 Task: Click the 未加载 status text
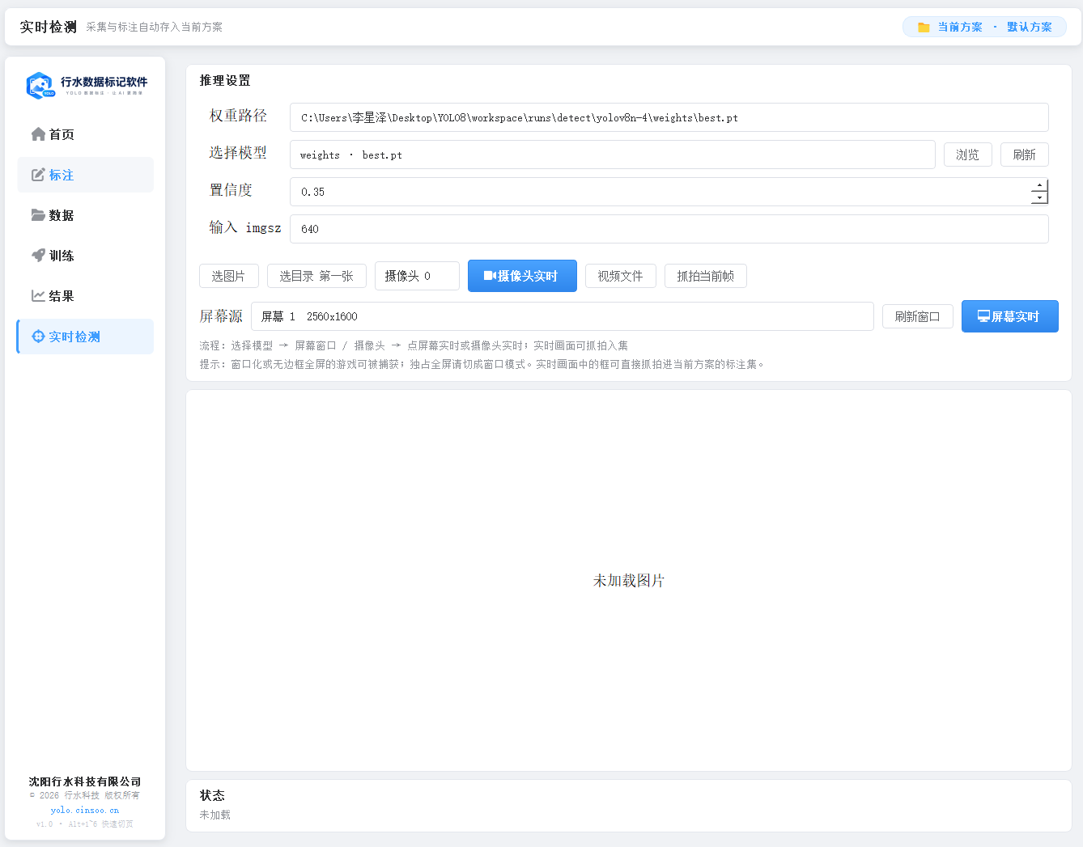[x=215, y=815]
